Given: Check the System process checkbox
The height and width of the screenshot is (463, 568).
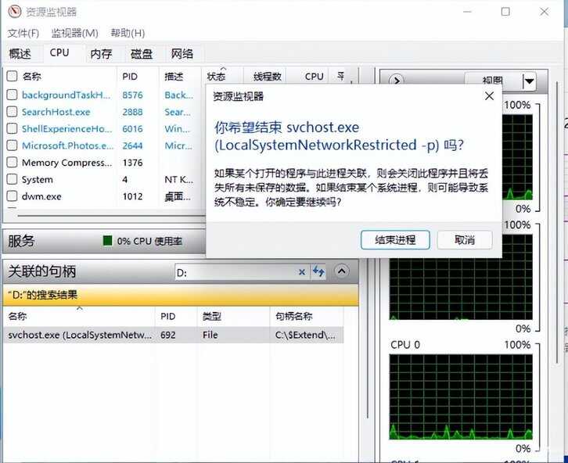Looking at the screenshot, I should [x=12, y=179].
